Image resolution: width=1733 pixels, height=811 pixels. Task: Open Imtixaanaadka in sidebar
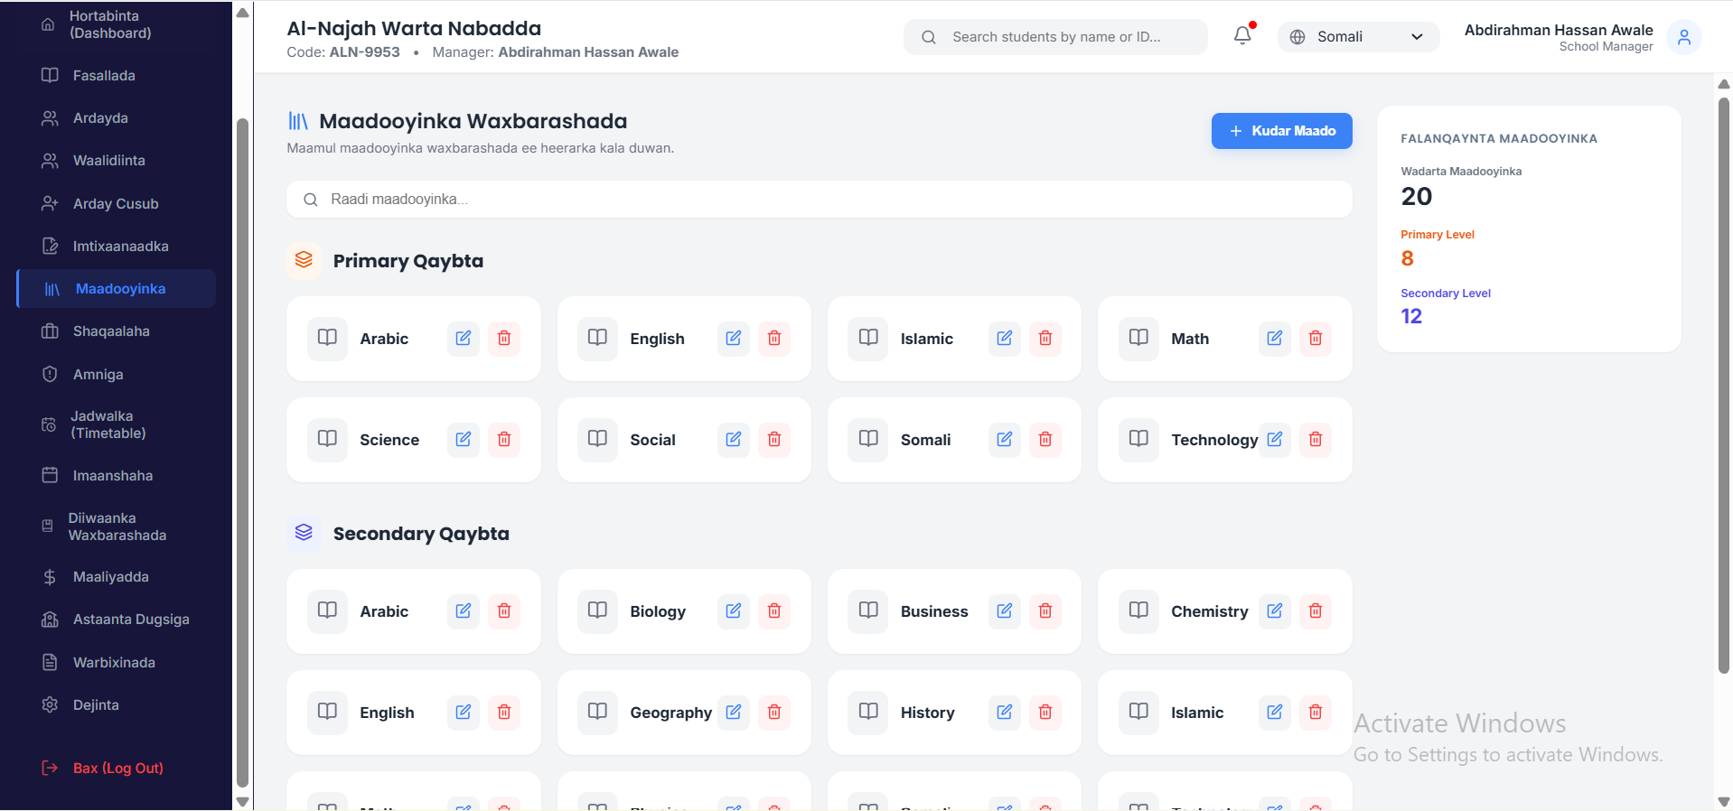point(116,247)
